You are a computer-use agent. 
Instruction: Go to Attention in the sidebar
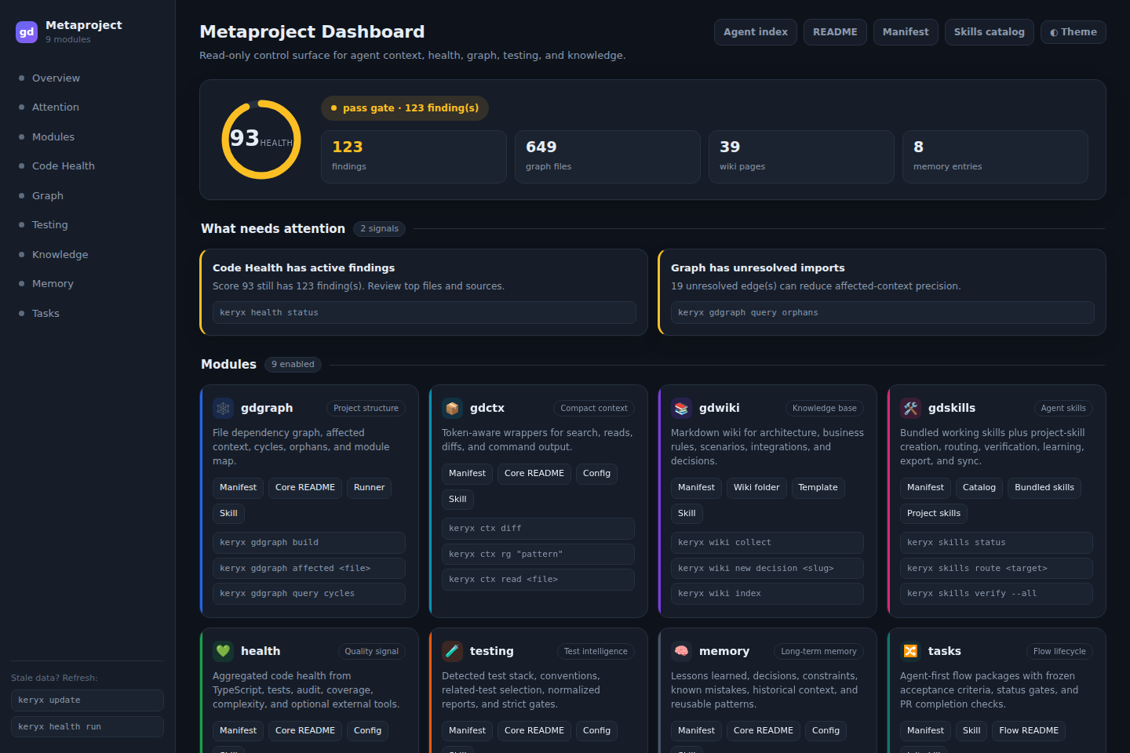[87, 107]
